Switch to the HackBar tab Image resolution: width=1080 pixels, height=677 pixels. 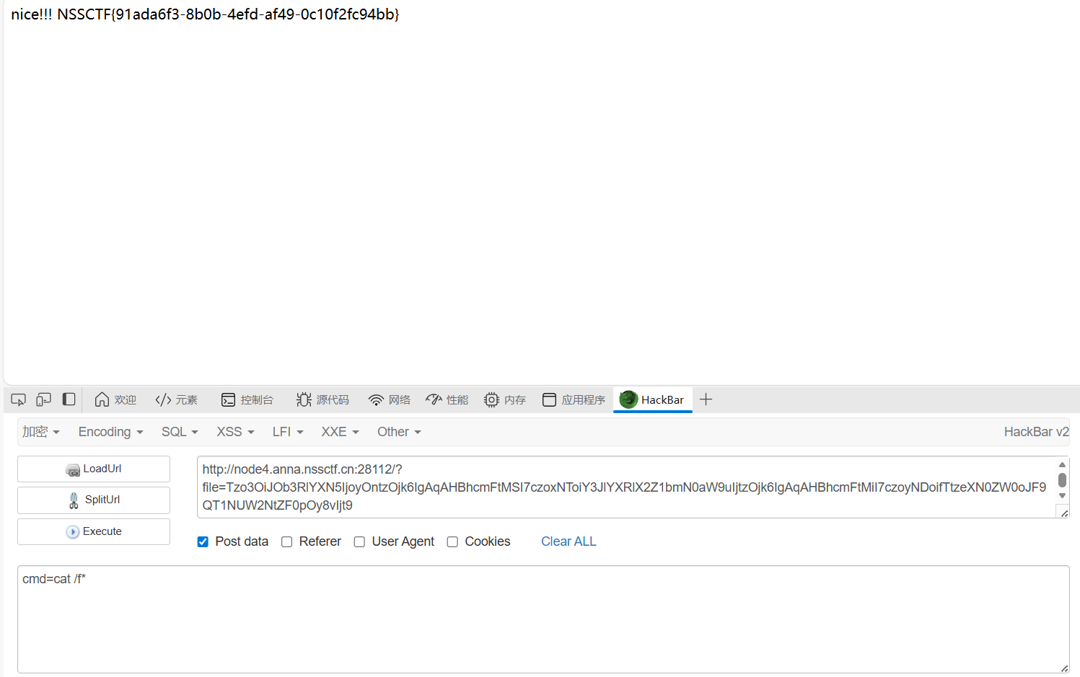coord(652,399)
